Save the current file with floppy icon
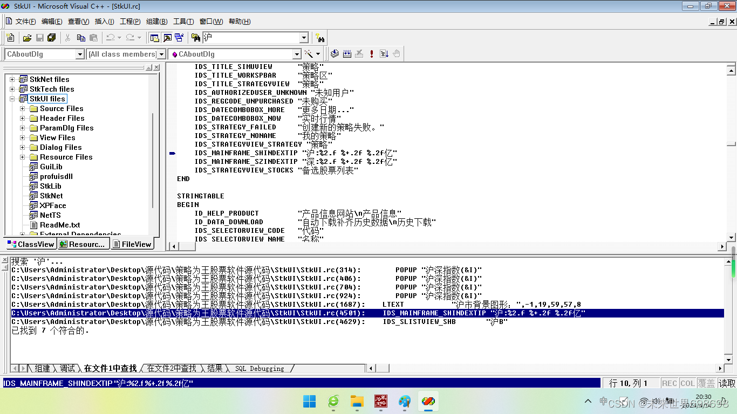This screenshot has height=414, width=737. (39, 38)
